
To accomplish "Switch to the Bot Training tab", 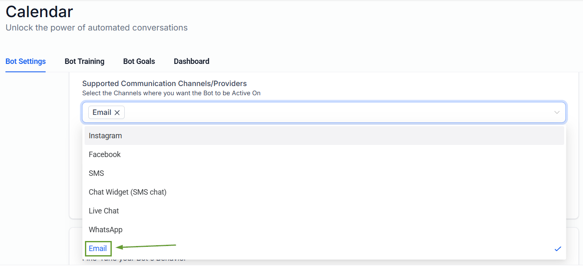I will pos(85,61).
